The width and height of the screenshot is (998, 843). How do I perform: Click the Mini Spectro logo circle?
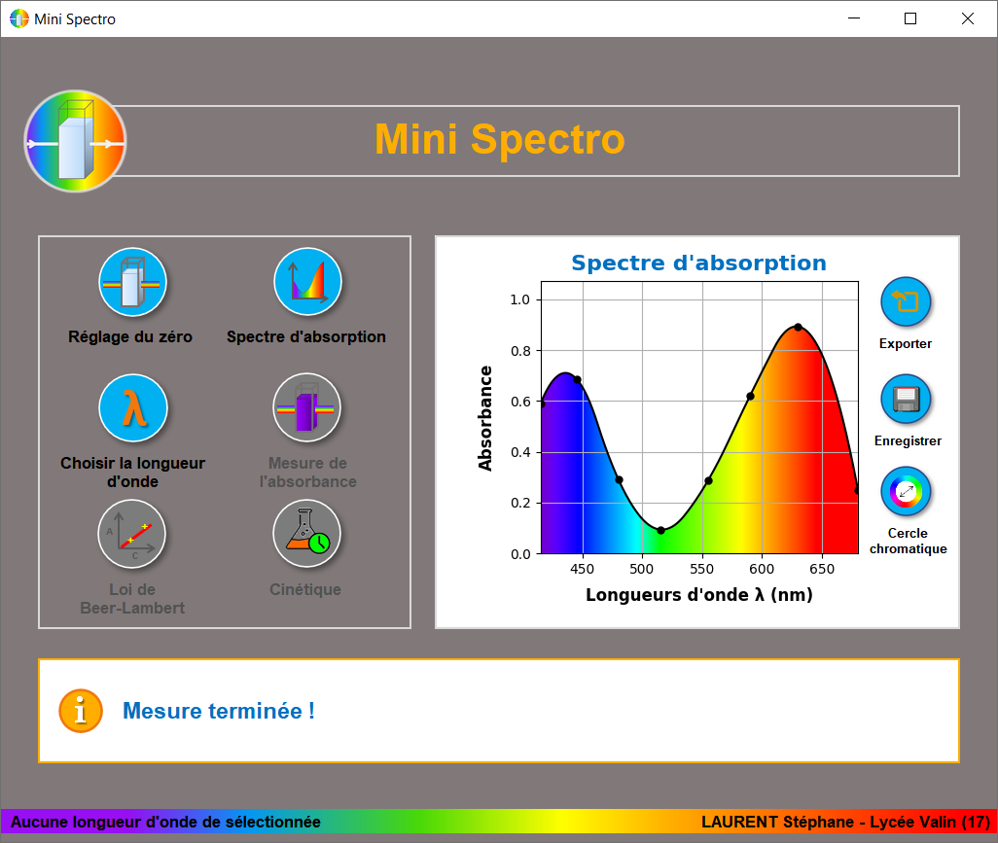click(x=75, y=141)
